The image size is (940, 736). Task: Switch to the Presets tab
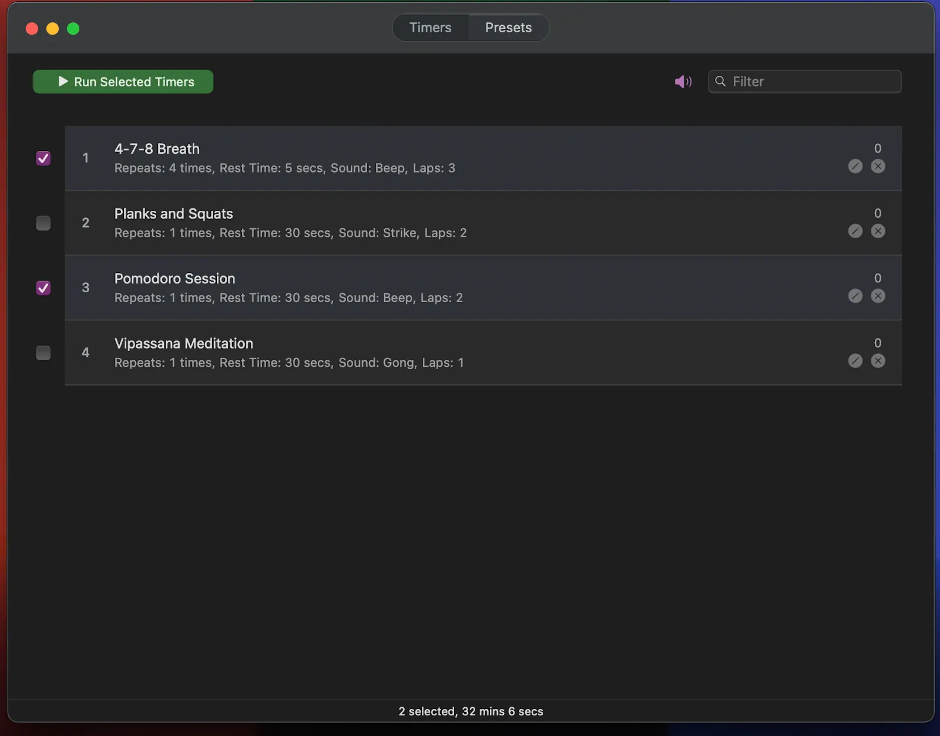point(508,28)
